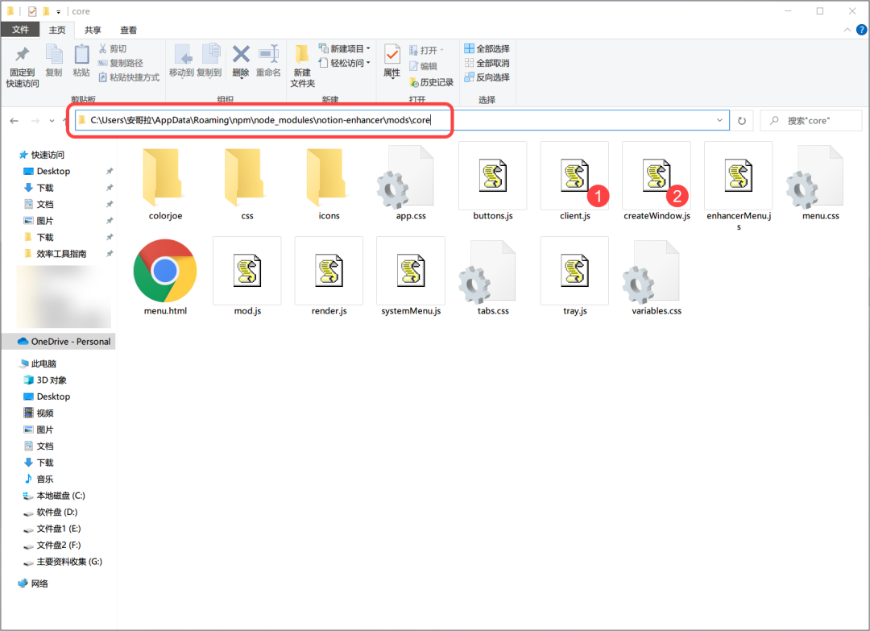Select OneDrive - Personal in sidebar
This screenshot has height=631, width=870.
click(58, 342)
